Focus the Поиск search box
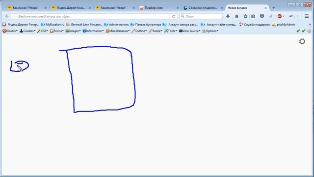Viewport: 314px width, 177px height. [x=201, y=16]
